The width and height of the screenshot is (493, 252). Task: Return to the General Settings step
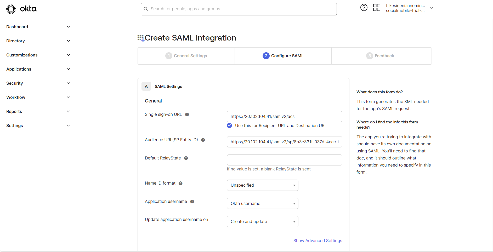click(186, 56)
